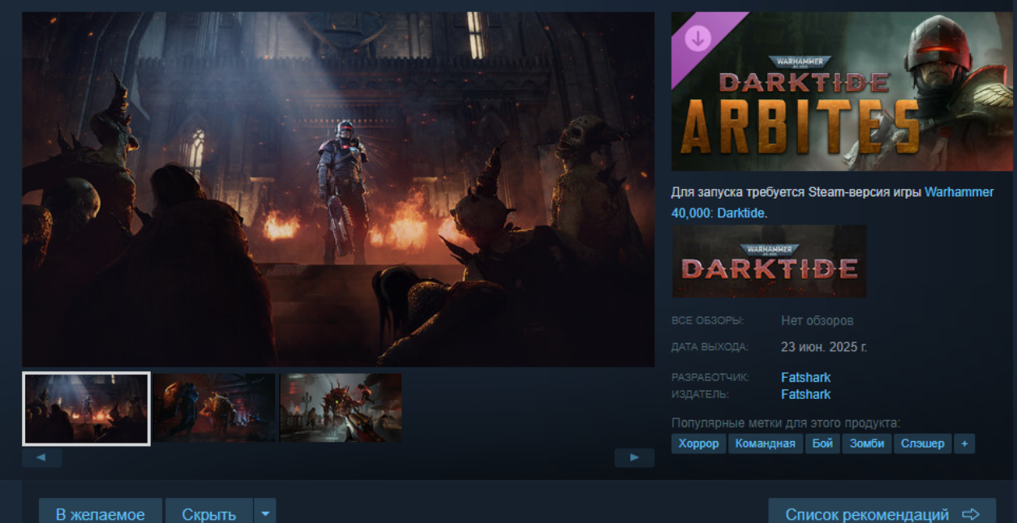The height and width of the screenshot is (523, 1017).
Task: Select the Командная tag
Action: click(x=765, y=444)
